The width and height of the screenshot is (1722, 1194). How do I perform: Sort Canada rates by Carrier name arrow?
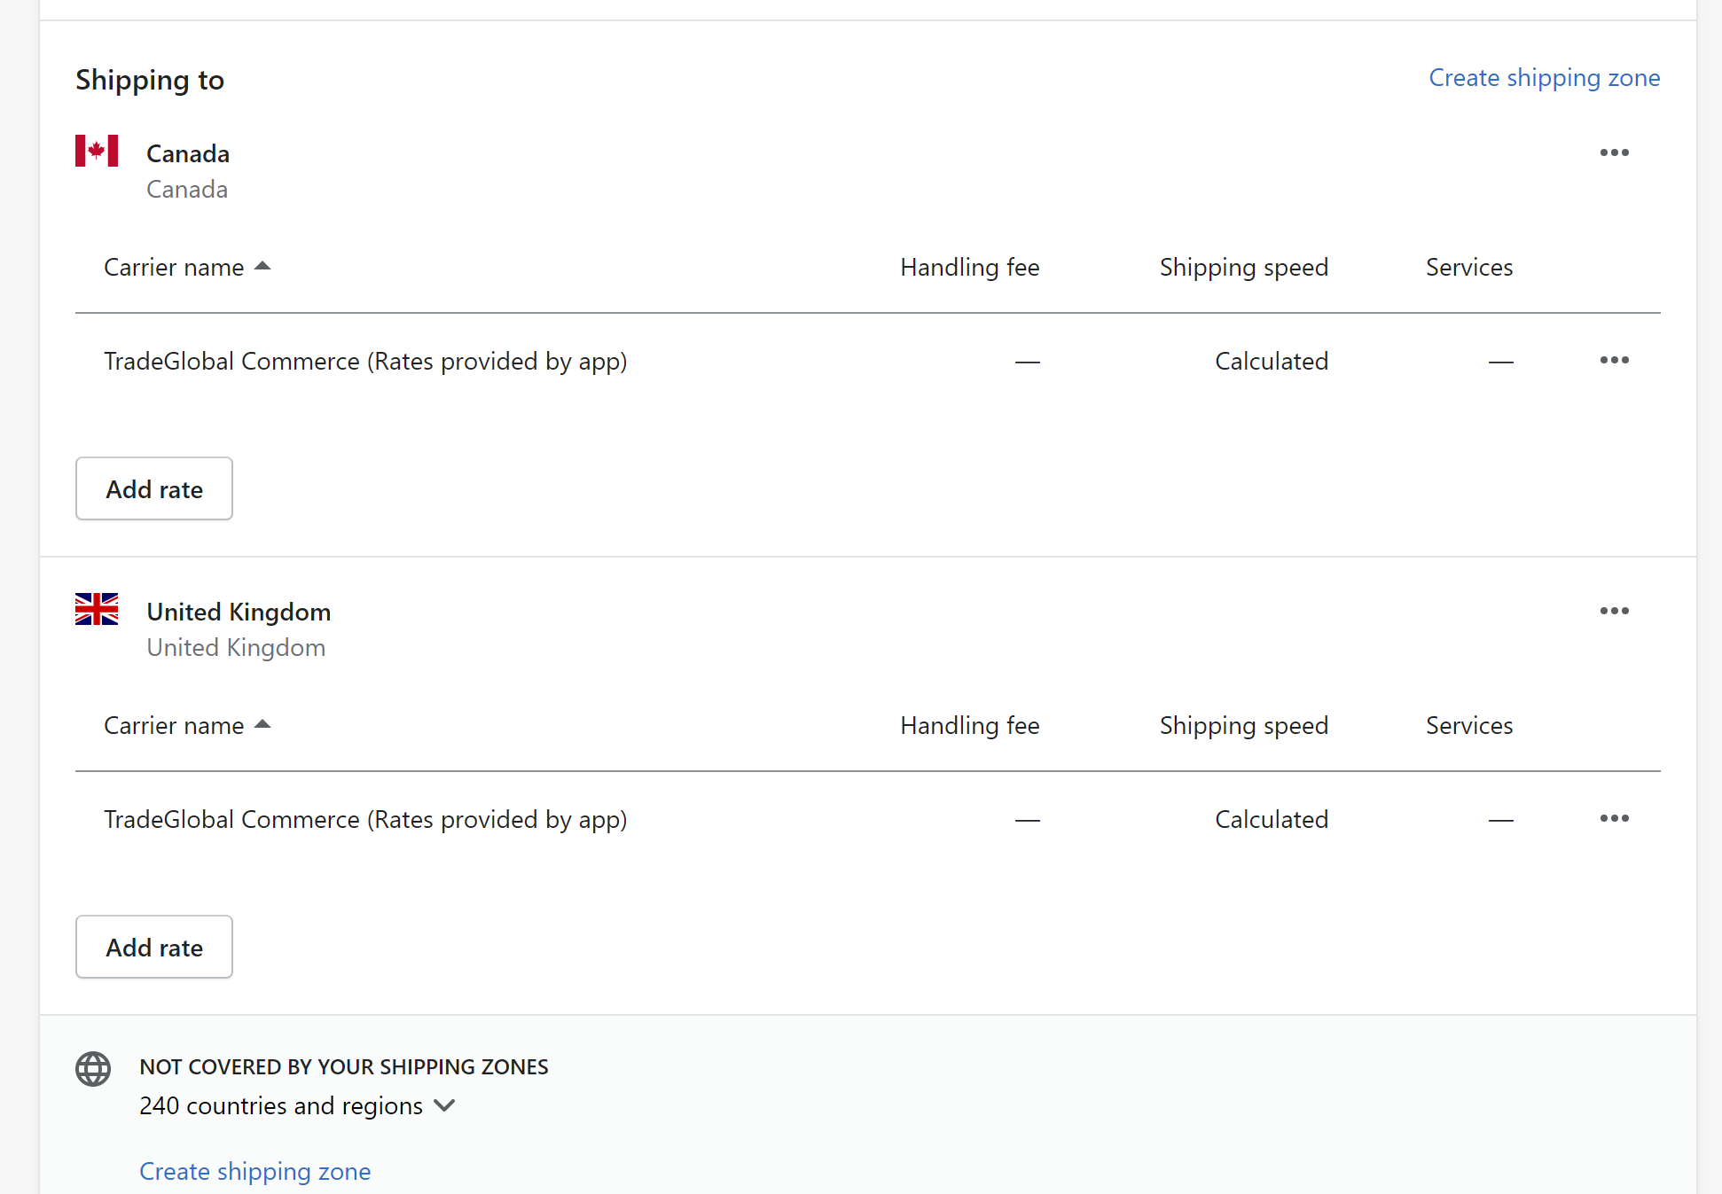(262, 266)
